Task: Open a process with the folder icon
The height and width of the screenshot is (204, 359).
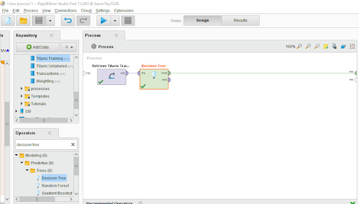Action: click(23, 21)
